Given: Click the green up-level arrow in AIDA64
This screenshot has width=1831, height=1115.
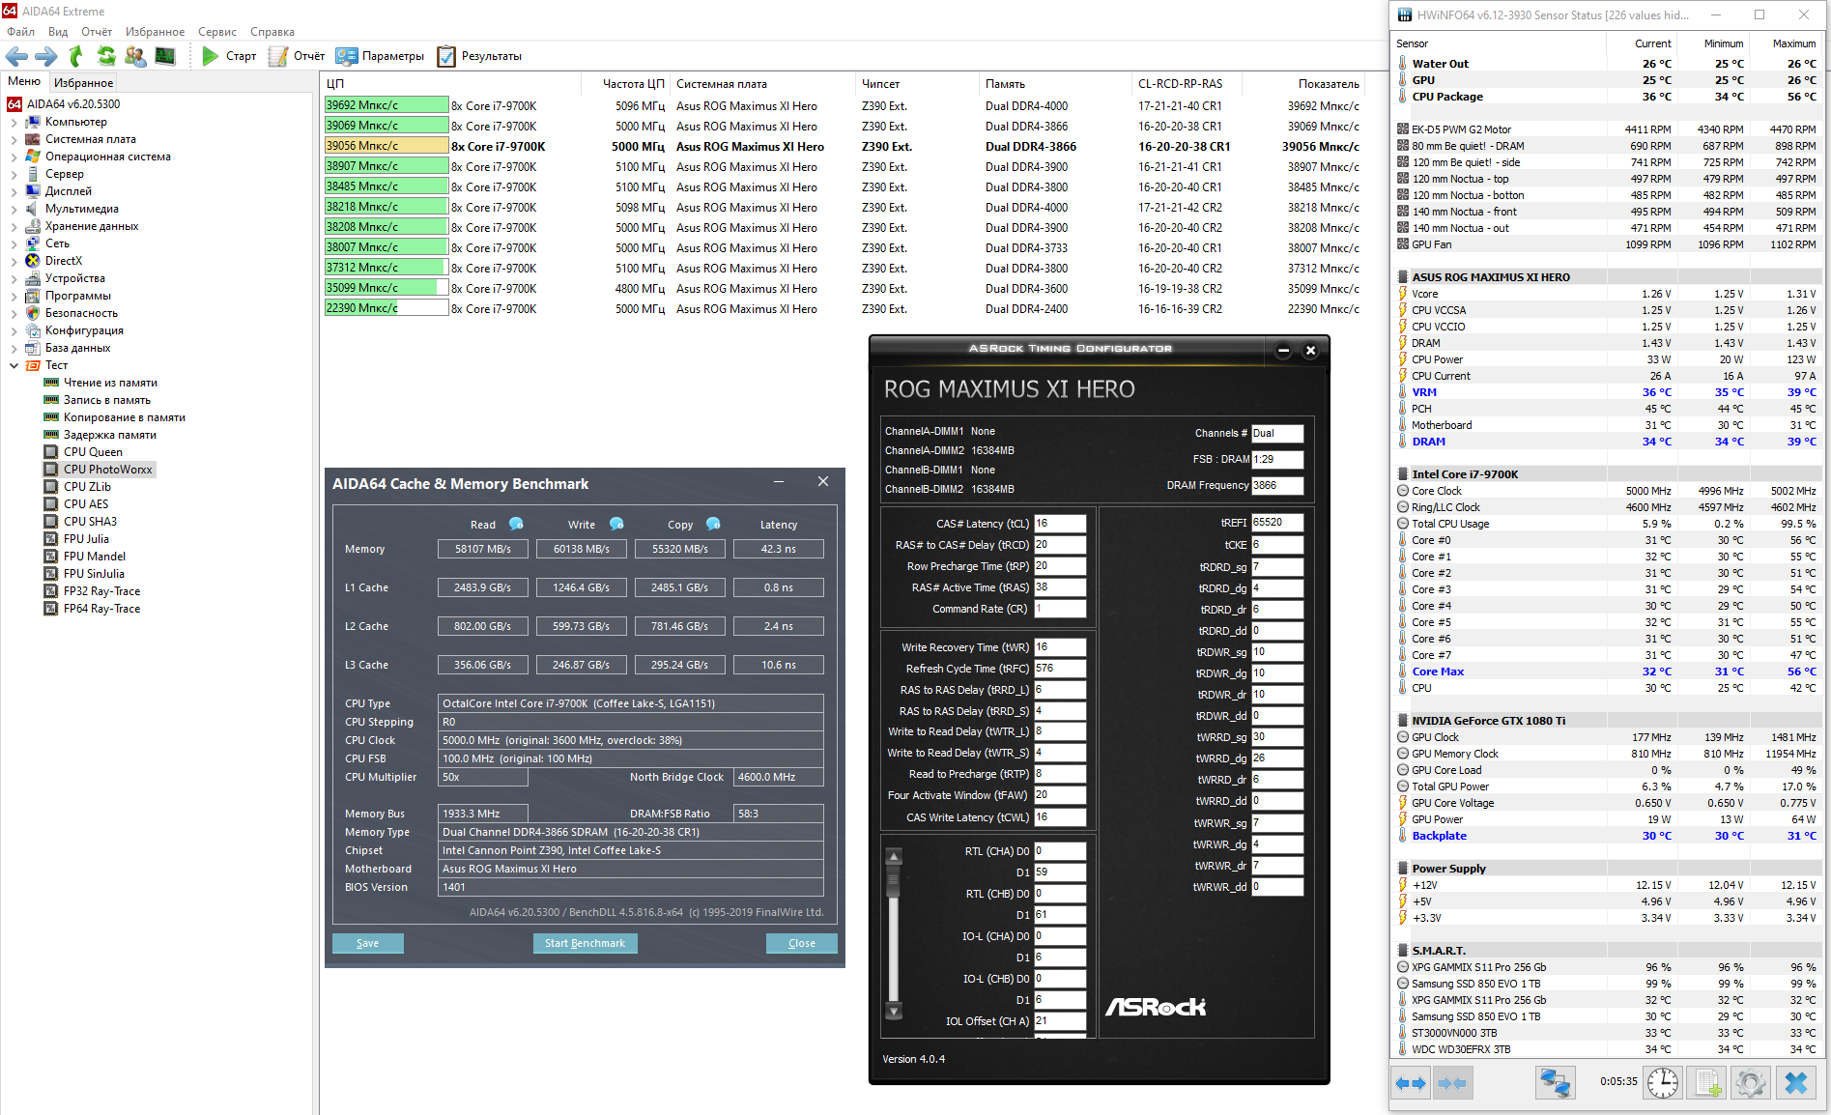Looking at the screenshot, I should click(76, 56).
